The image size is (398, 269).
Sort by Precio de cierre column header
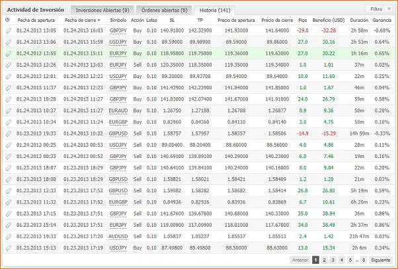click(277, 20)
